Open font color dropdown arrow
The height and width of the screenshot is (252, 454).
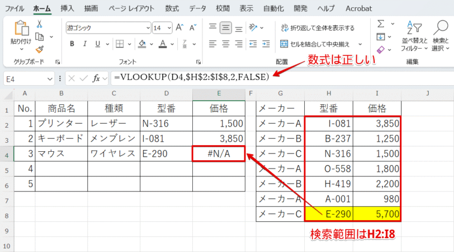click(172, 44)
